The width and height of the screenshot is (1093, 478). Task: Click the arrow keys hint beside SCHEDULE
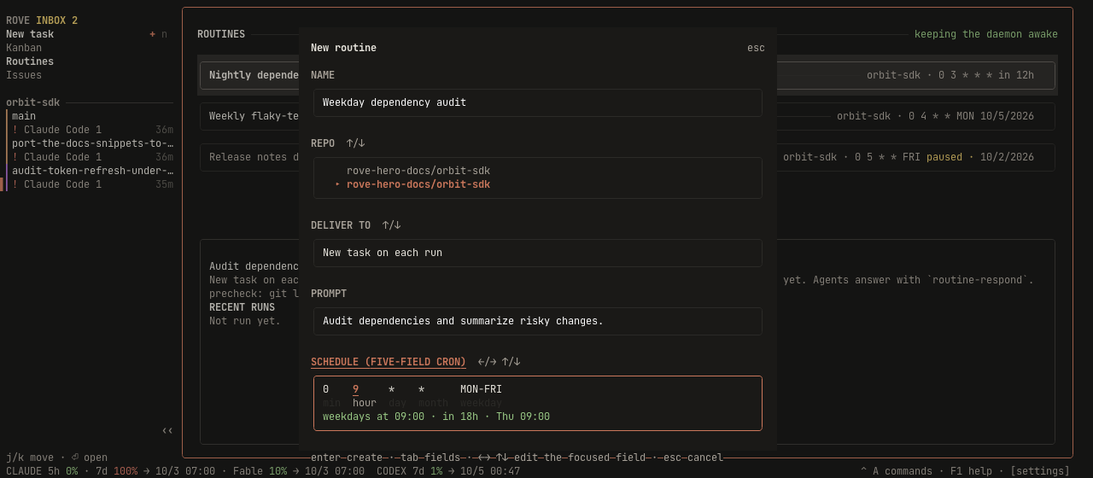click(499, 362)
